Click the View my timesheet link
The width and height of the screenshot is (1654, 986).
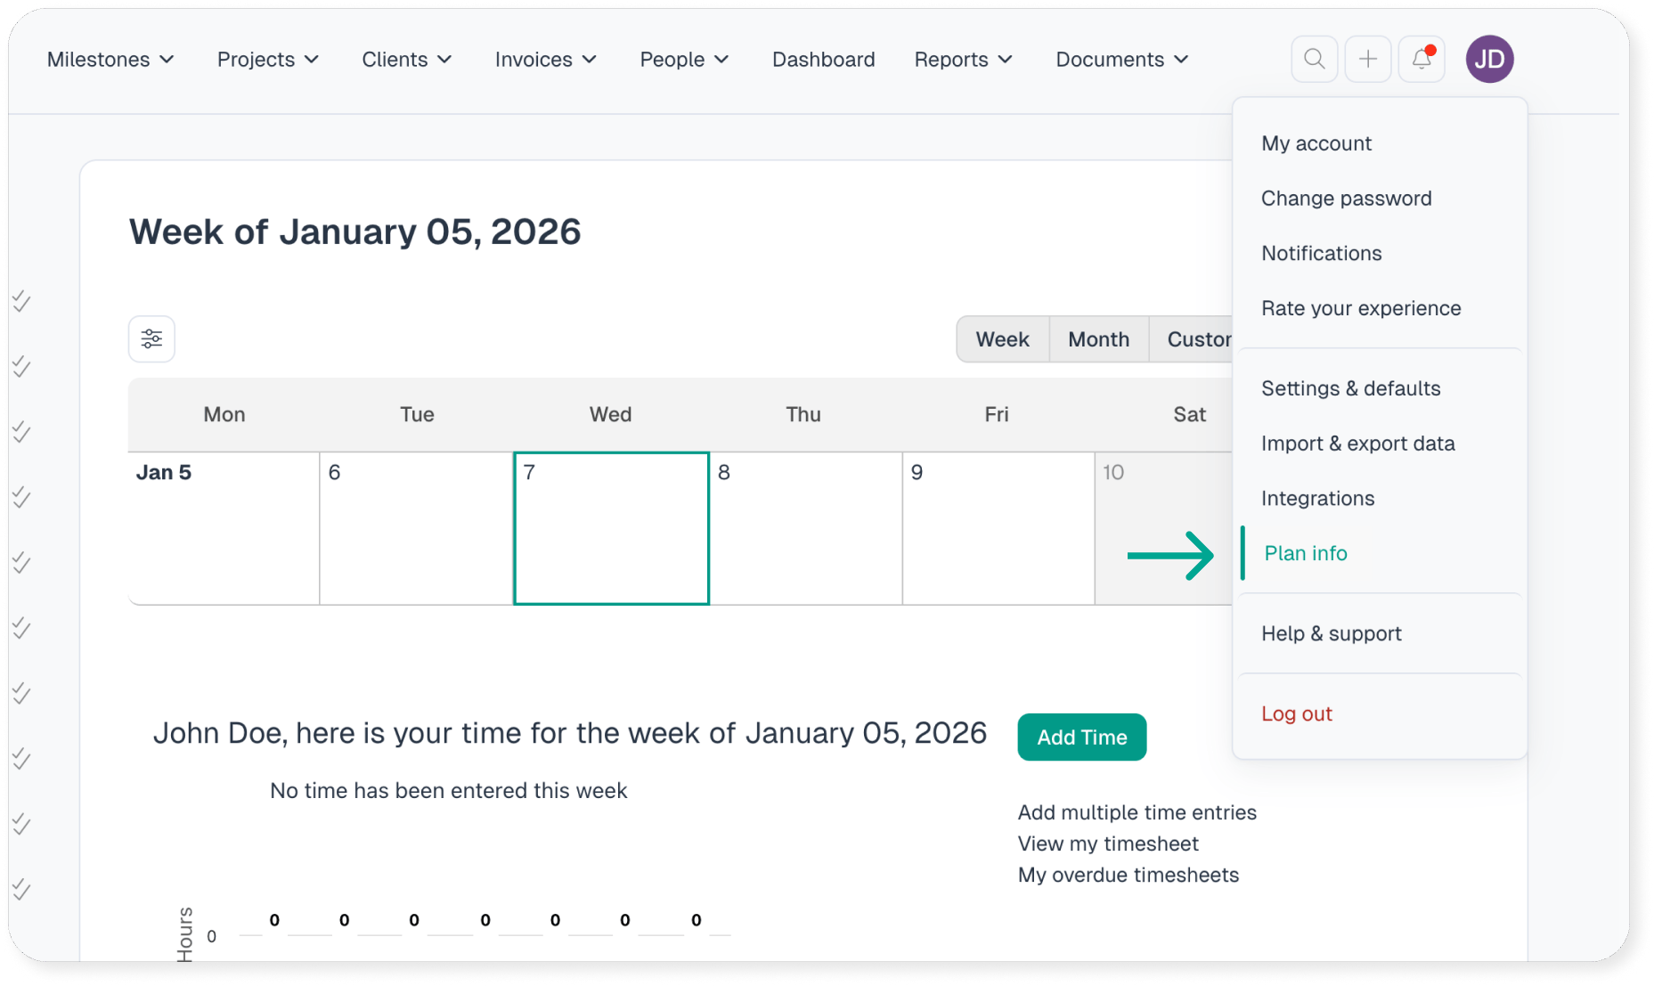(1107, 843)
